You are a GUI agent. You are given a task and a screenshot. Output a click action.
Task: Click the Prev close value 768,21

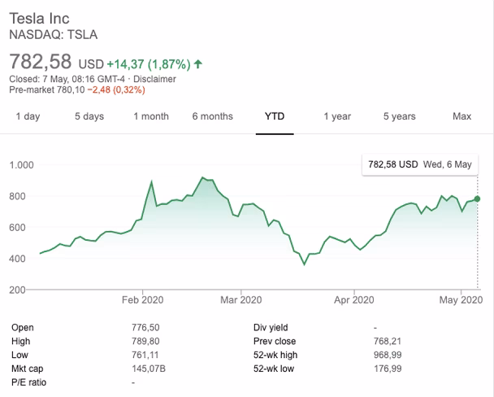click(x=388, y=341)
